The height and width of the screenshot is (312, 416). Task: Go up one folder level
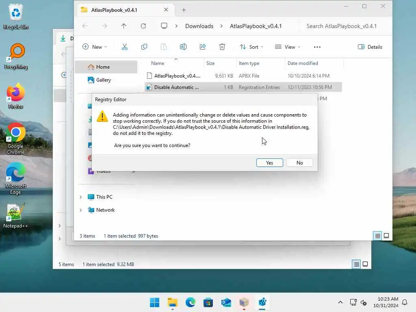(x=123, y=26)
